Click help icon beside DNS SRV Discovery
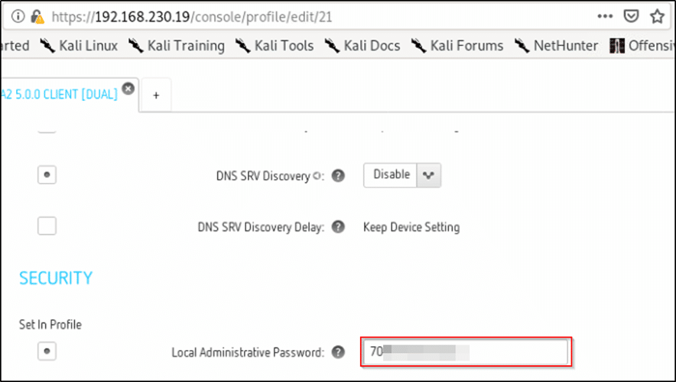 click(338, 176)
